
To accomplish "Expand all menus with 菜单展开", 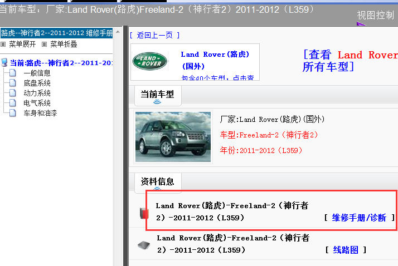I will [x=22, y=45].
